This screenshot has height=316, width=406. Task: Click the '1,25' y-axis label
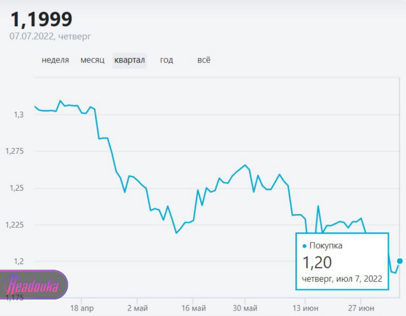point(16,188)
